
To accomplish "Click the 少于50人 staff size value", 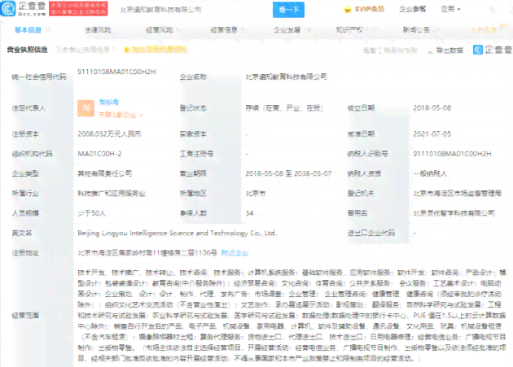I will [x=91, y=213].
